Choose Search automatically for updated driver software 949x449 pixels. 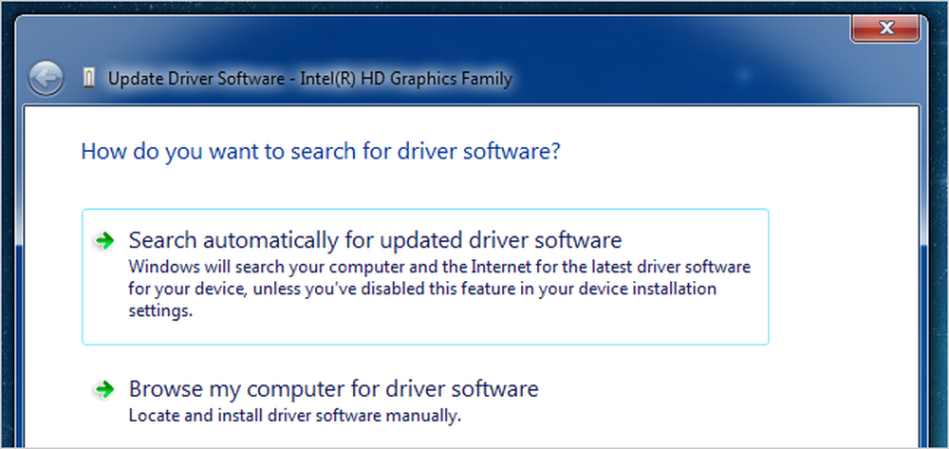425,277
